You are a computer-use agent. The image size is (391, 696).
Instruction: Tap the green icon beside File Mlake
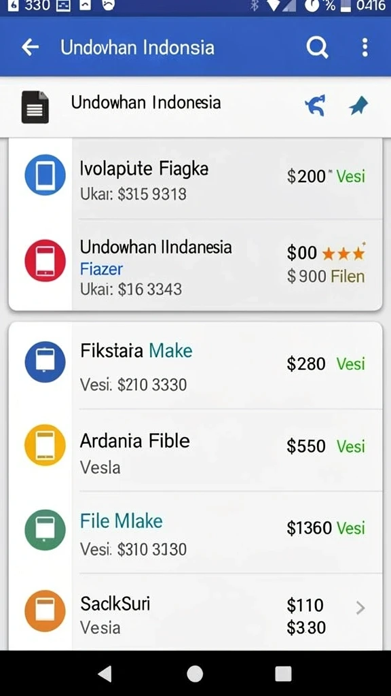pos(45,530)
